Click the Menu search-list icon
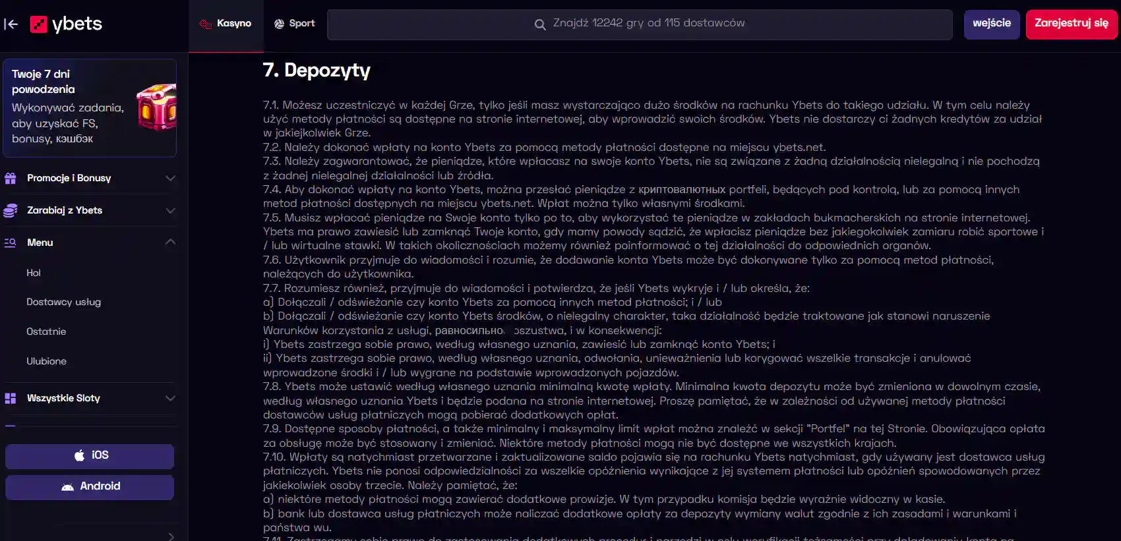Screen dimensions: 1121x541 [10, 242]
